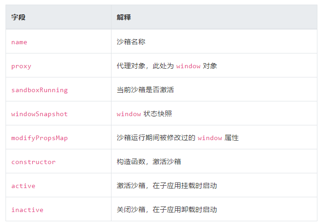Select the windowSnapshot field name

[39, 114]
